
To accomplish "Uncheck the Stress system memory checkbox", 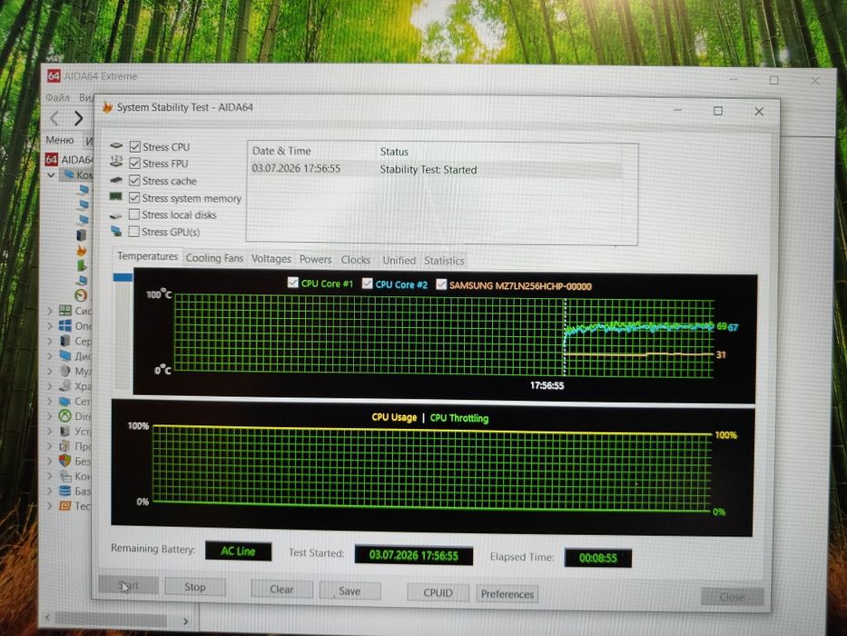I will (134, 198).
